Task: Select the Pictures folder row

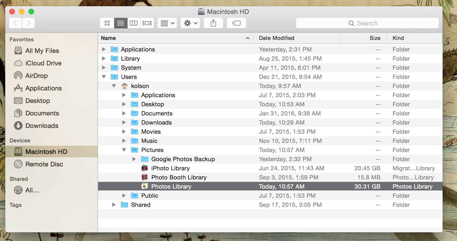Action: (x=270, y=150)
